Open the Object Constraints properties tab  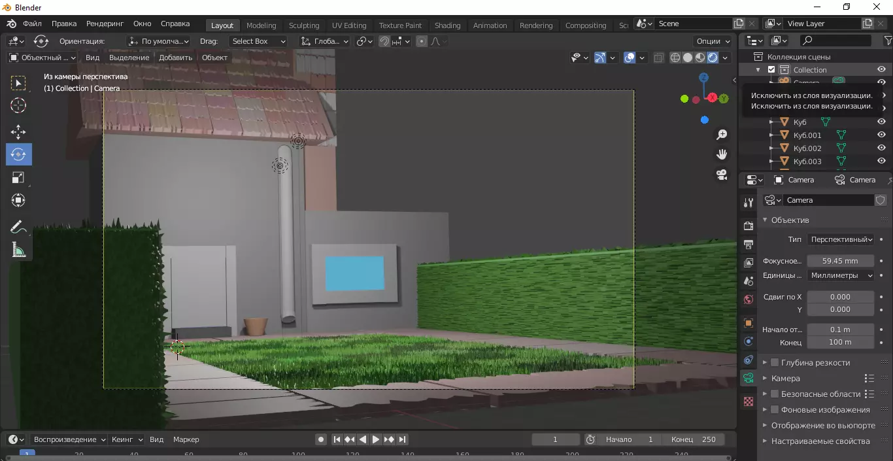[x=749, y=360]
